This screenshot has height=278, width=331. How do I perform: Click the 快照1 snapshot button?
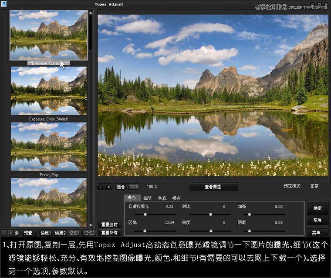click(46, 233)
